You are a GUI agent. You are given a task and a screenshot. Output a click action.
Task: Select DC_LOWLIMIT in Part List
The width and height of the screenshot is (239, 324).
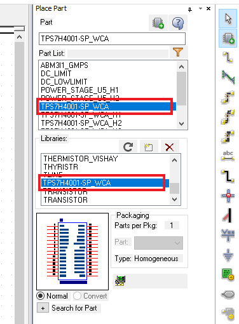64,82
